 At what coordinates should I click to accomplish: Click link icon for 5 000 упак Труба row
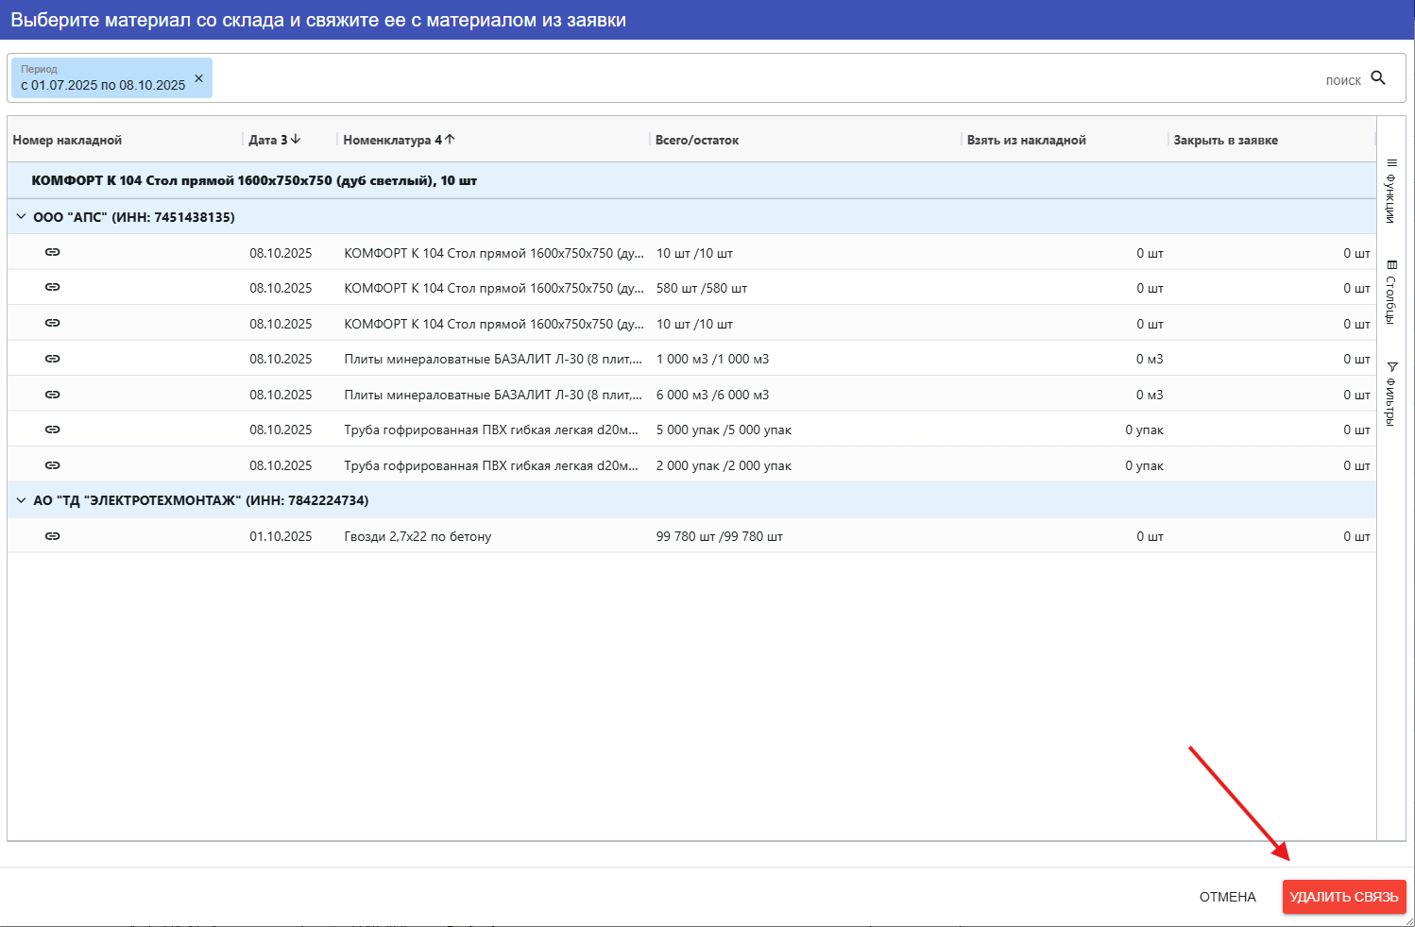click(x=53, y=430)
